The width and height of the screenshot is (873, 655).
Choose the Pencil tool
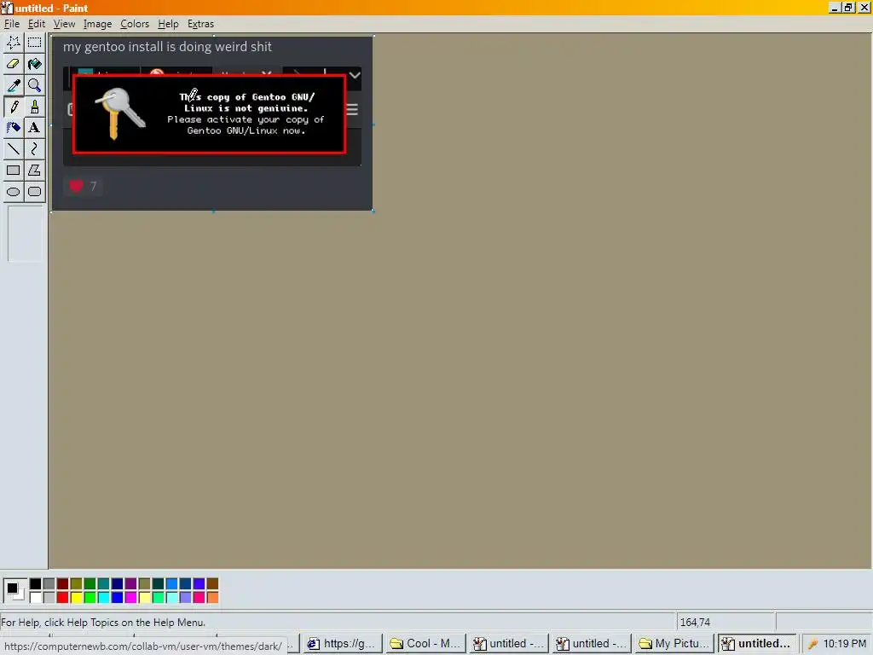point(14,107)
